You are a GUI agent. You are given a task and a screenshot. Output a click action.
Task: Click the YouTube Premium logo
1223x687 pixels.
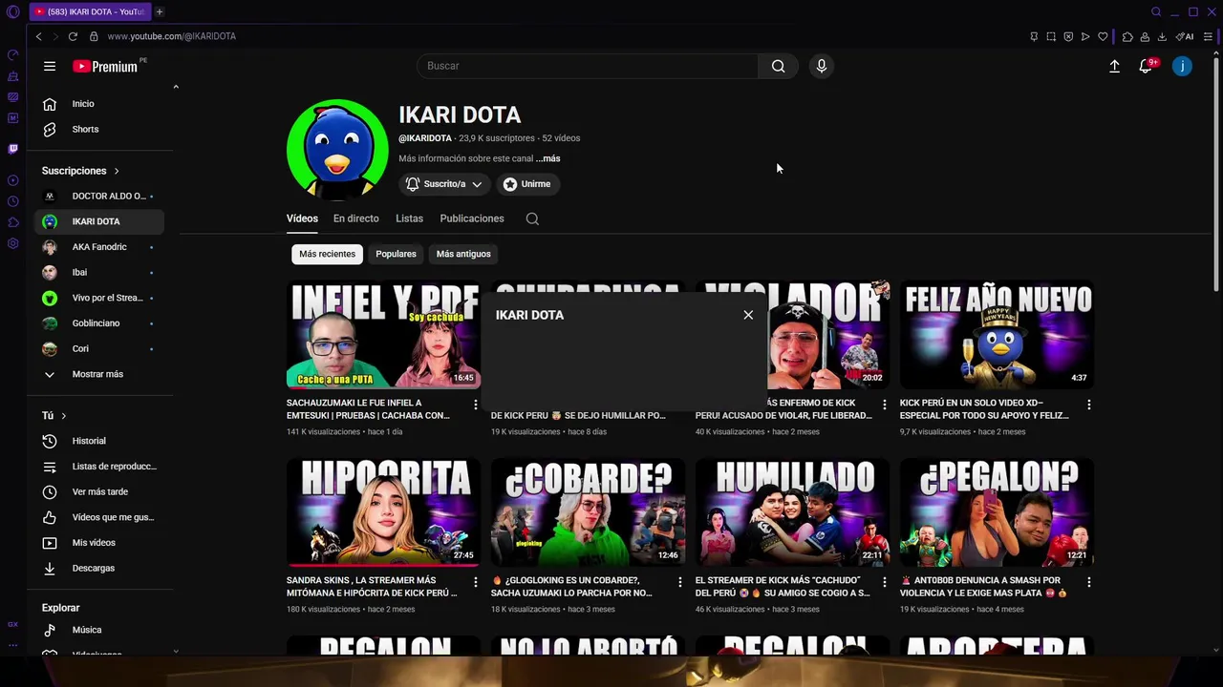pyautogui.click(x=107, y=66)
